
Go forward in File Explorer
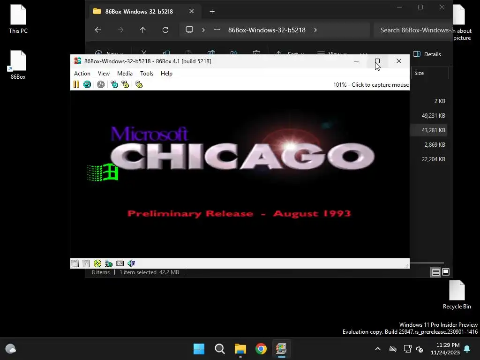120,30
